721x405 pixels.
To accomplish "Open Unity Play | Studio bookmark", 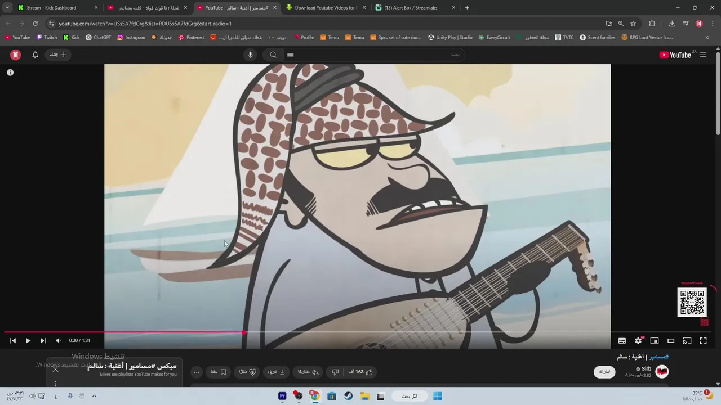I will coord(450,38).
